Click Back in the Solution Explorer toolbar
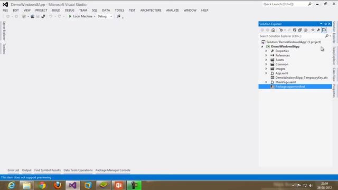 262,30
